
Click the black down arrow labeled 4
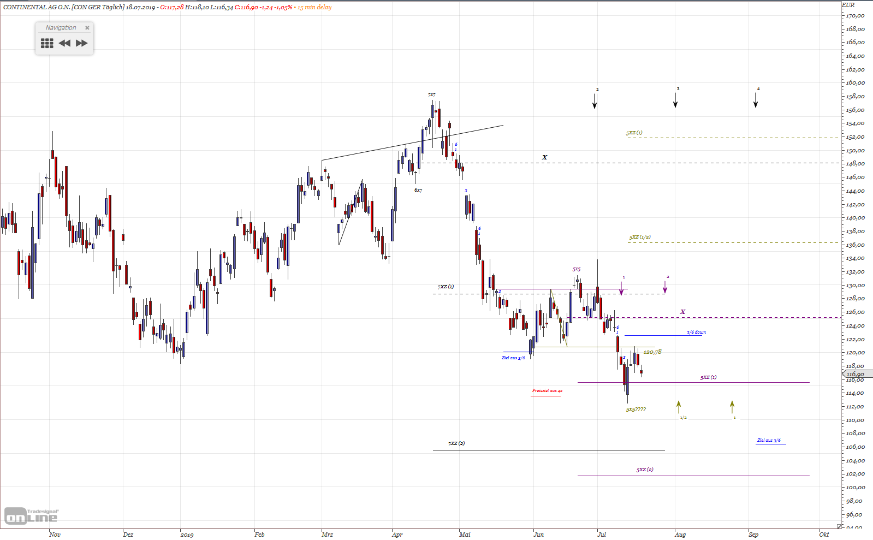coord(756,100)
